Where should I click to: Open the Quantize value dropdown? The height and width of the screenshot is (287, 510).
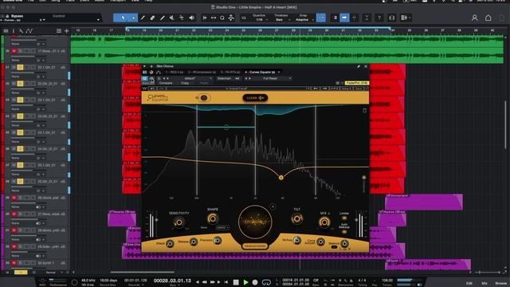(260, 19)
